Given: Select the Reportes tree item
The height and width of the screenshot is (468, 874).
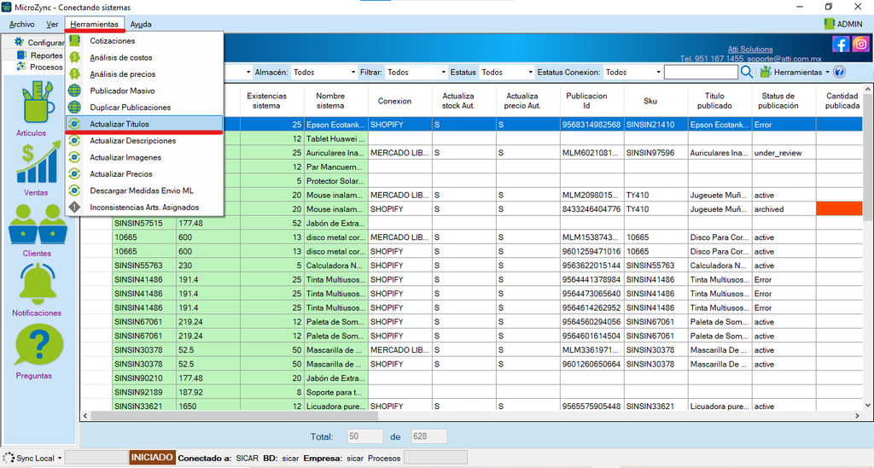Looking at the screenshot, I should click(39, 56).
